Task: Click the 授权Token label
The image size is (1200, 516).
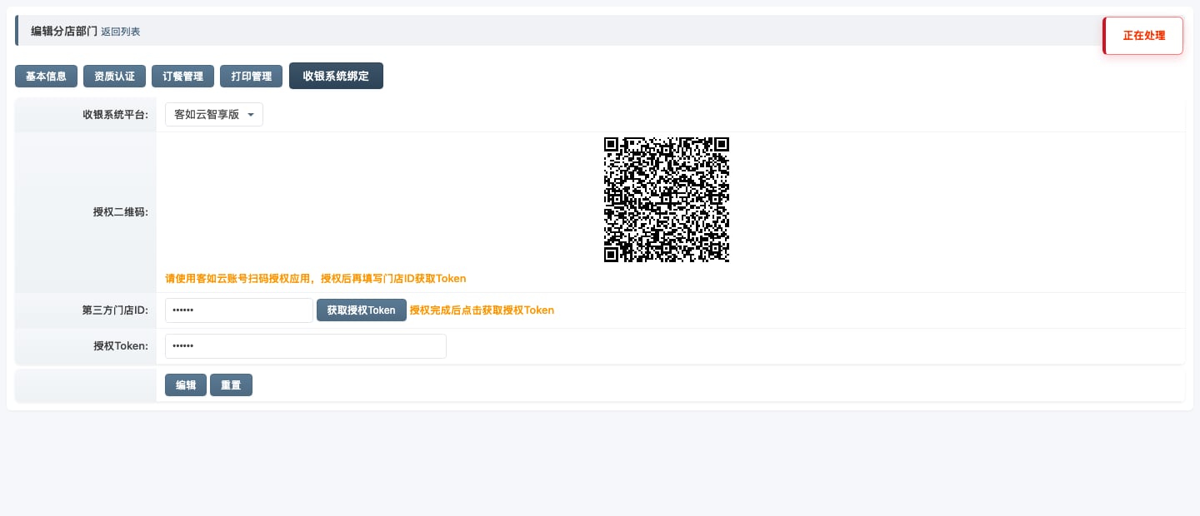Action: (x=120, y=346)
